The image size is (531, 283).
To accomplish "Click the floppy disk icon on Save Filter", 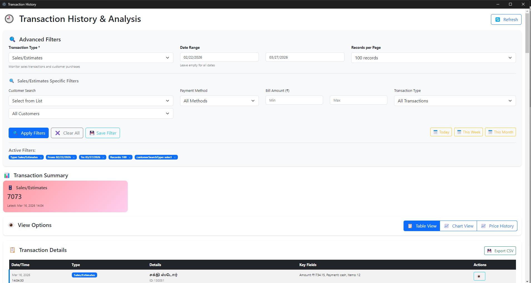I will pyautogui.click(x=92, y=133).
